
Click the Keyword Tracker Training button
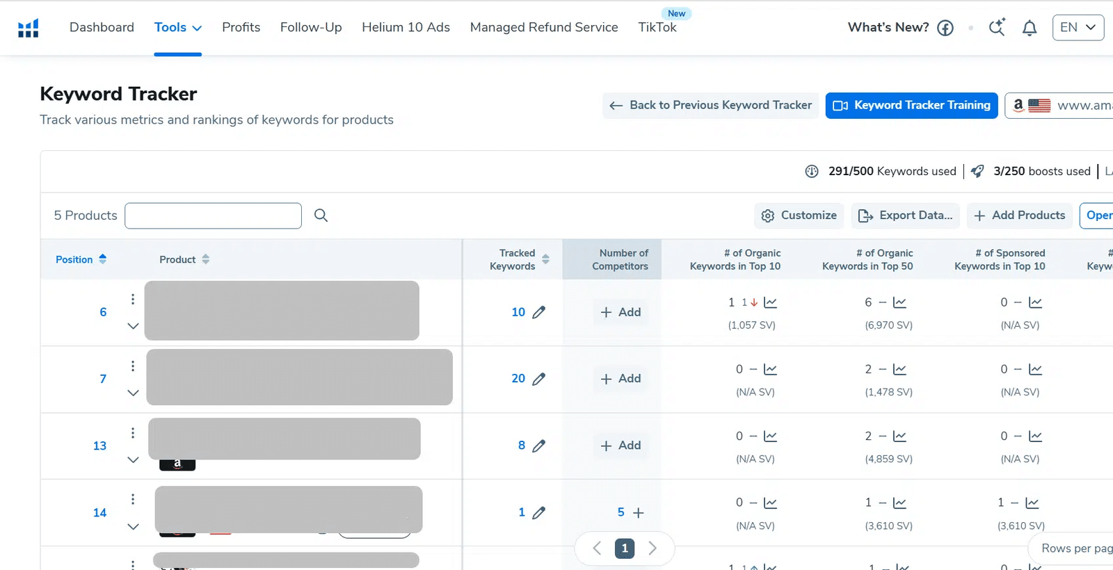pos(911,105)
